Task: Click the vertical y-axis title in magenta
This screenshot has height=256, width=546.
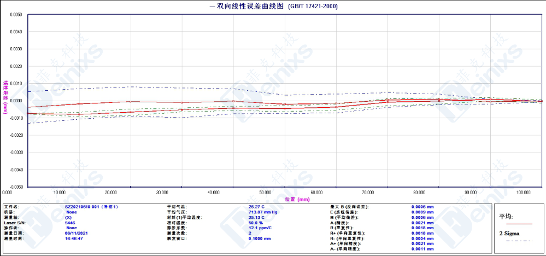Action: point(5,97)
